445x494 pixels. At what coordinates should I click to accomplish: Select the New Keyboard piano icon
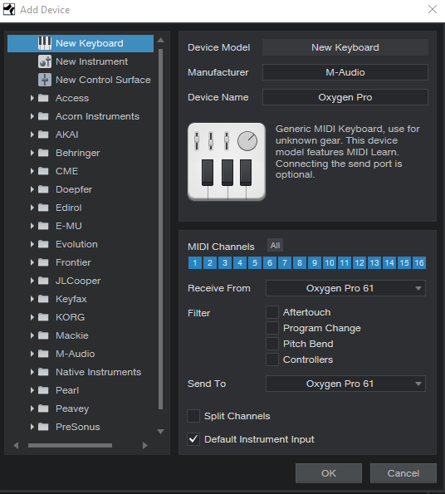(44, 43)
